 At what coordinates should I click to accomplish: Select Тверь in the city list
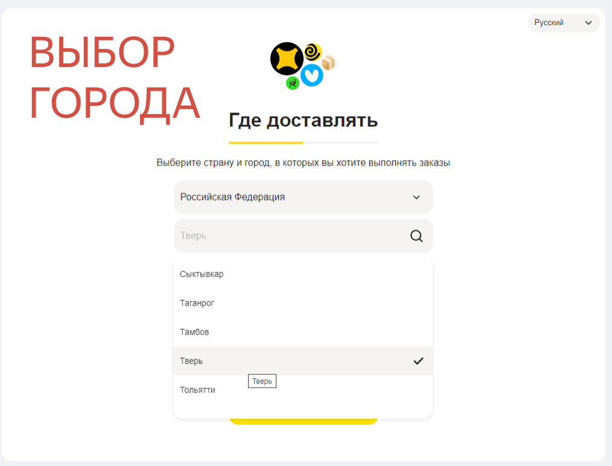coord(303,360)
